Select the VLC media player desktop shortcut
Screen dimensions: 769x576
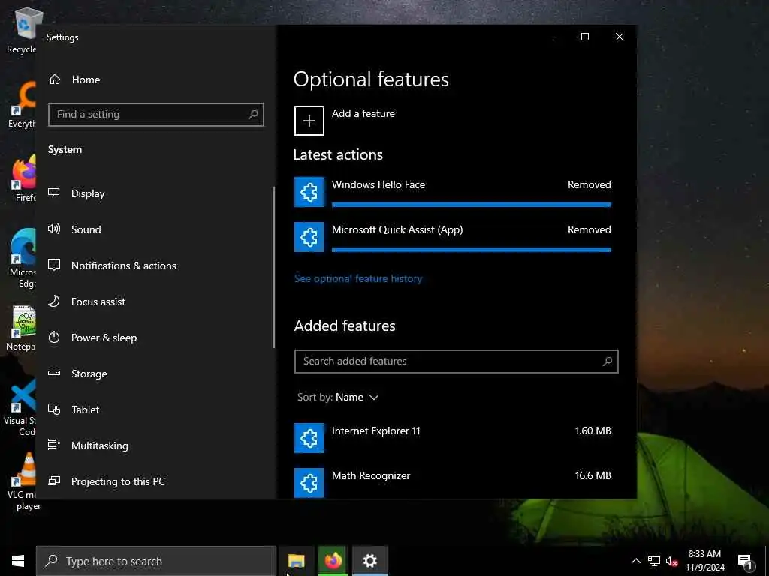pyautogui.click(x=23, y=482)
